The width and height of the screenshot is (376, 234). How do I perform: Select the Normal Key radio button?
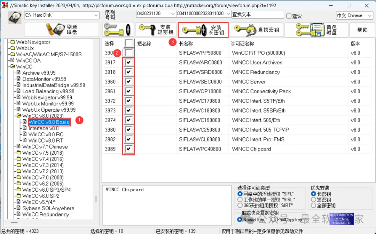point(240,219)
